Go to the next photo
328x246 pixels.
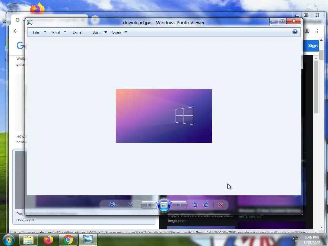point(179,205)
